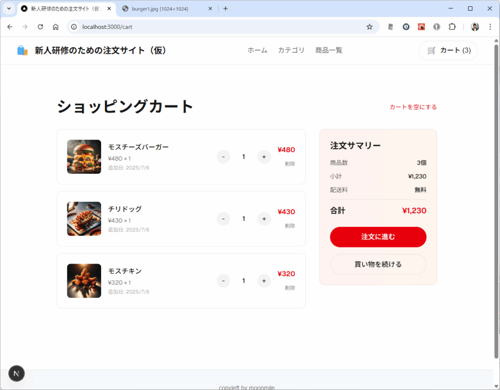Decrease チリドッグ quantity with minus button
The image size is (500, 390).
(x=223, y=219)
